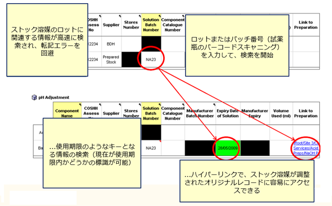This screenshot has width=332, height=206.
Task: Select the Manufacturer Batch Number header
Action: (200, 113)
